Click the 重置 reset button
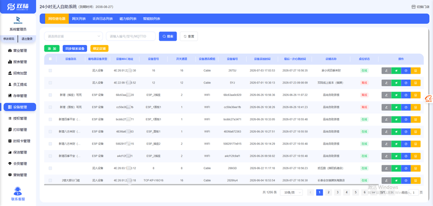Screen dimensions: 433x206 tap(189, 36)
